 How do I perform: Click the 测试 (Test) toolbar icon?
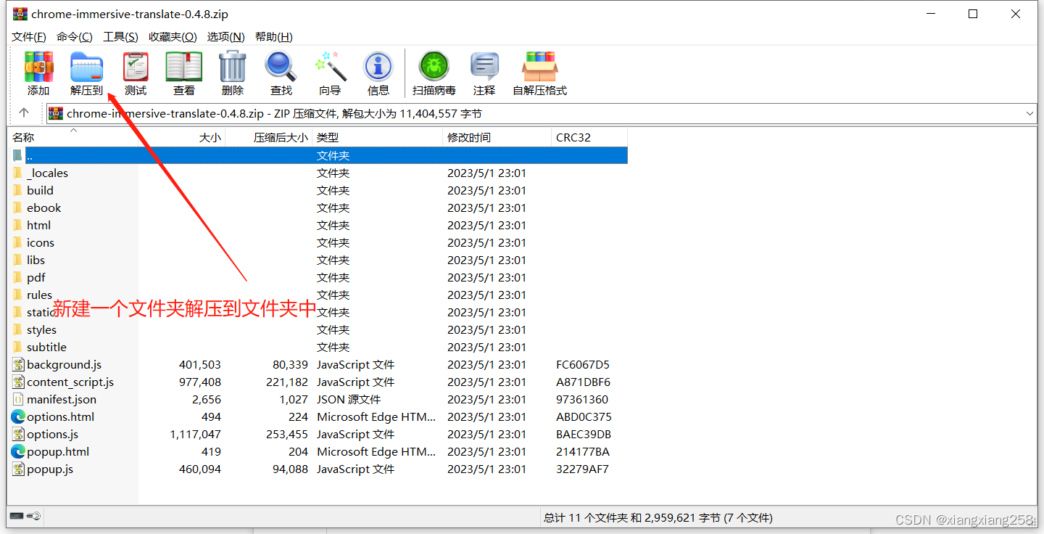(x=135, y=67)
